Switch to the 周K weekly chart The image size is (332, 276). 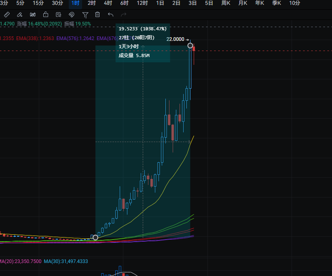point(226,3)
